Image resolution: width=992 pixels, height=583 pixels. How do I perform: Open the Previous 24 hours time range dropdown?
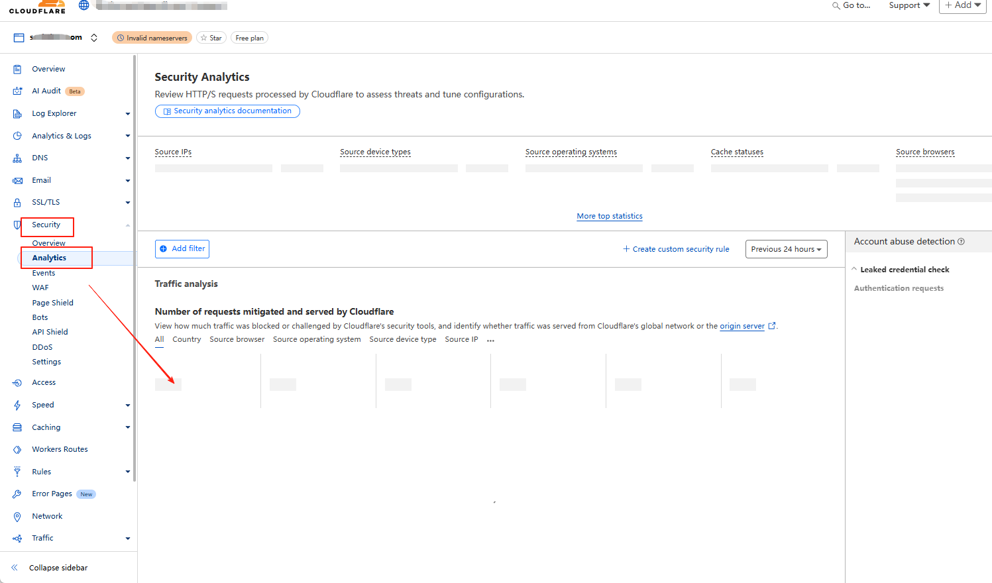(x=786, y=248)
